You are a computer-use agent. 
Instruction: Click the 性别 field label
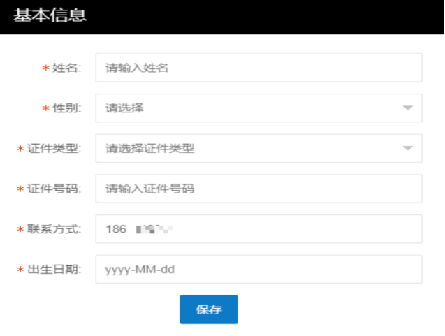click(67, 108)
